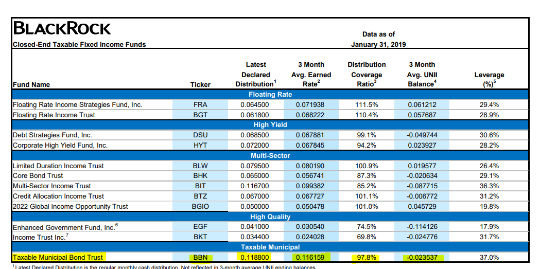Click the 'January 31, 2019' date text
The width and height of the screenshot is (540, 269).
[378, 44]
